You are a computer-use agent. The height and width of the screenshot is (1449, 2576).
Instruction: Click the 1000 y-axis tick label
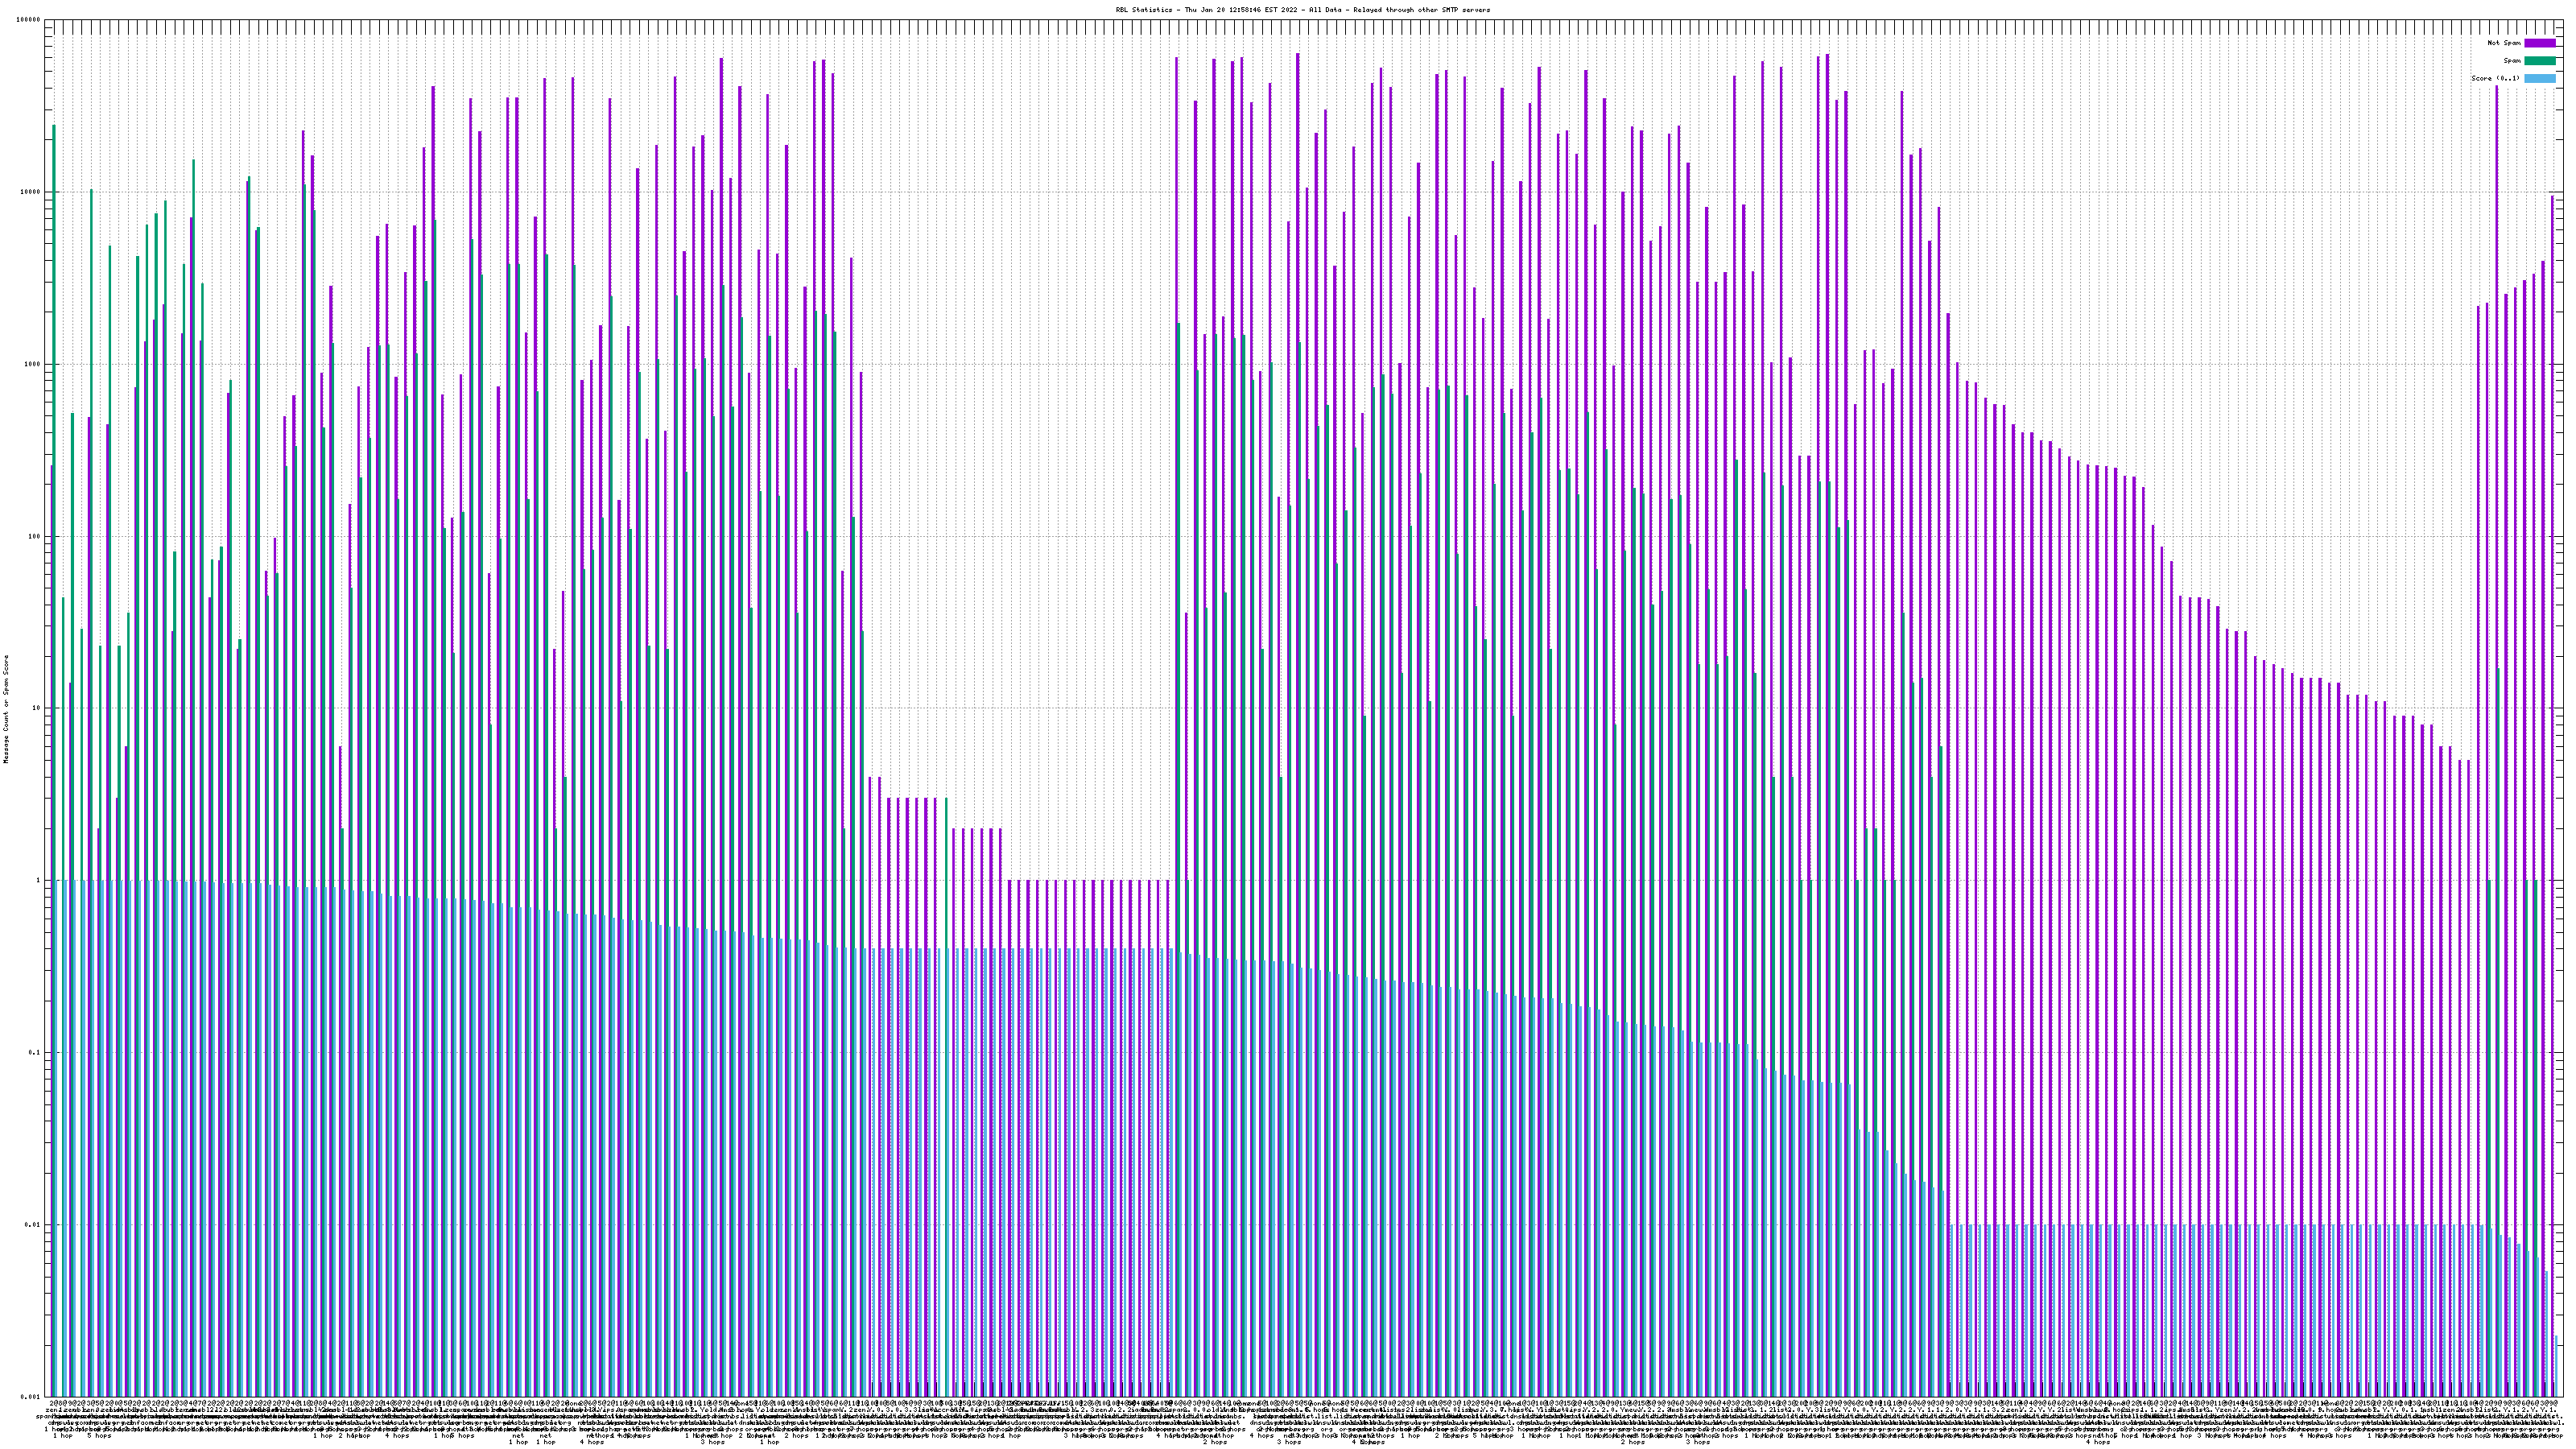(x=32, y=364)
